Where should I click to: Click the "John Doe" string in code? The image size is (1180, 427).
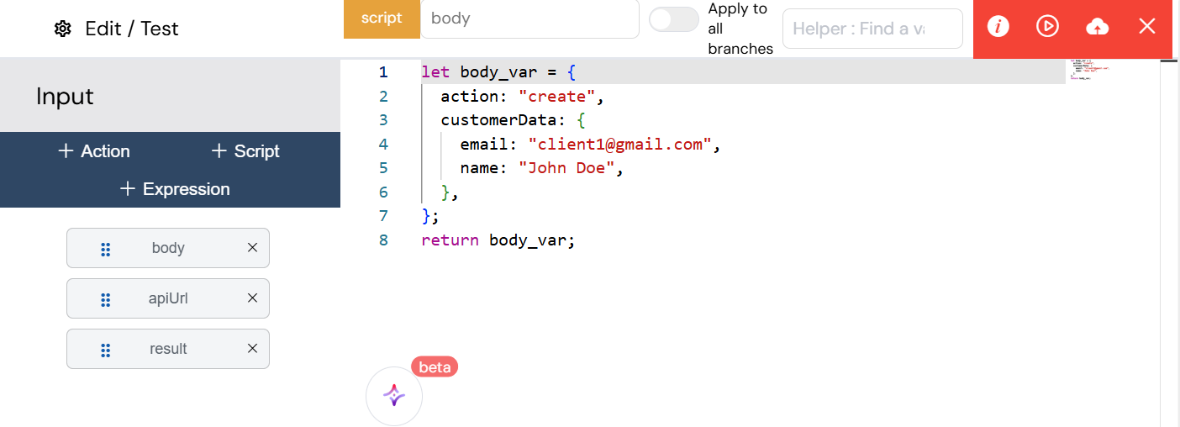pyautogui.click(x=567, y=168)
